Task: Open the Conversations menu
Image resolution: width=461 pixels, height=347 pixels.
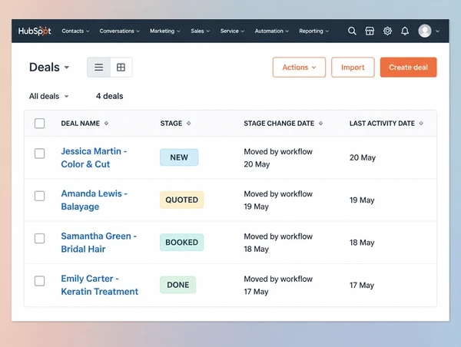Action: 120,31
